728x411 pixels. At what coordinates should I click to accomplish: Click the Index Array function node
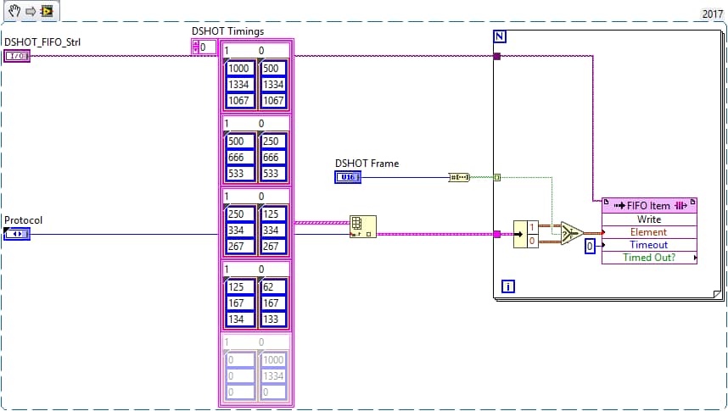click(363, 227)
